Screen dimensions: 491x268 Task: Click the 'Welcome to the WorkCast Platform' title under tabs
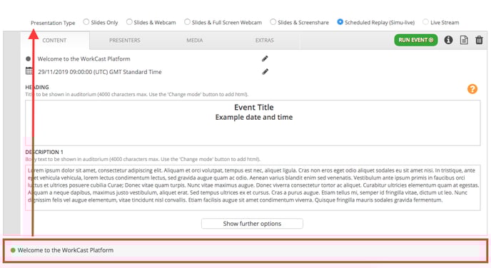(x=84, y=58)
